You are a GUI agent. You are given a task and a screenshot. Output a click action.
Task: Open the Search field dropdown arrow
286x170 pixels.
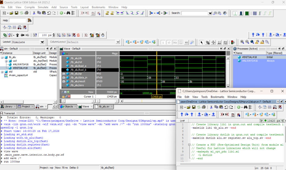click(x=210, y=13)
